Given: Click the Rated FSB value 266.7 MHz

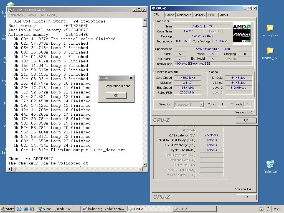Looking at the screenshot, I should (x=187, y=92).
